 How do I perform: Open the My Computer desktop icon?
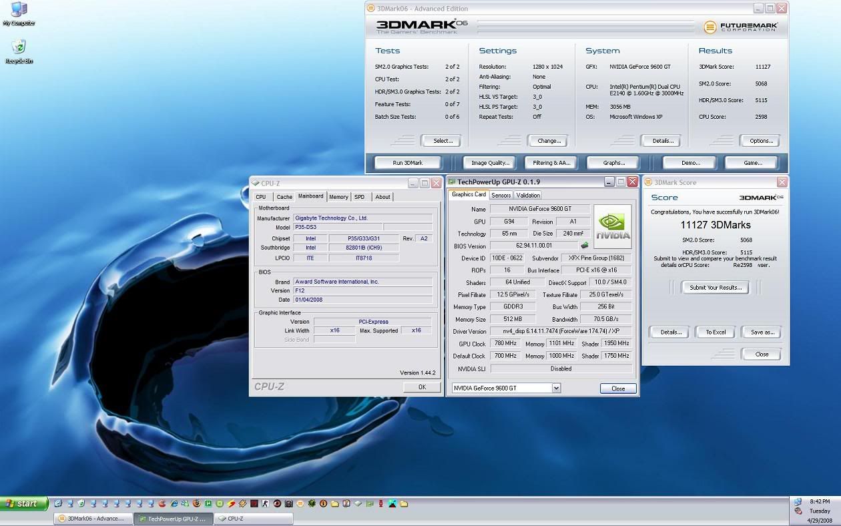click(18, 11)
